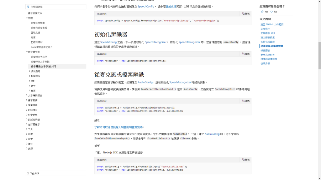Focus the 依標題篩選 filter field
The image size is (321, 180).
pyautogui.click(x=56, y=7)
